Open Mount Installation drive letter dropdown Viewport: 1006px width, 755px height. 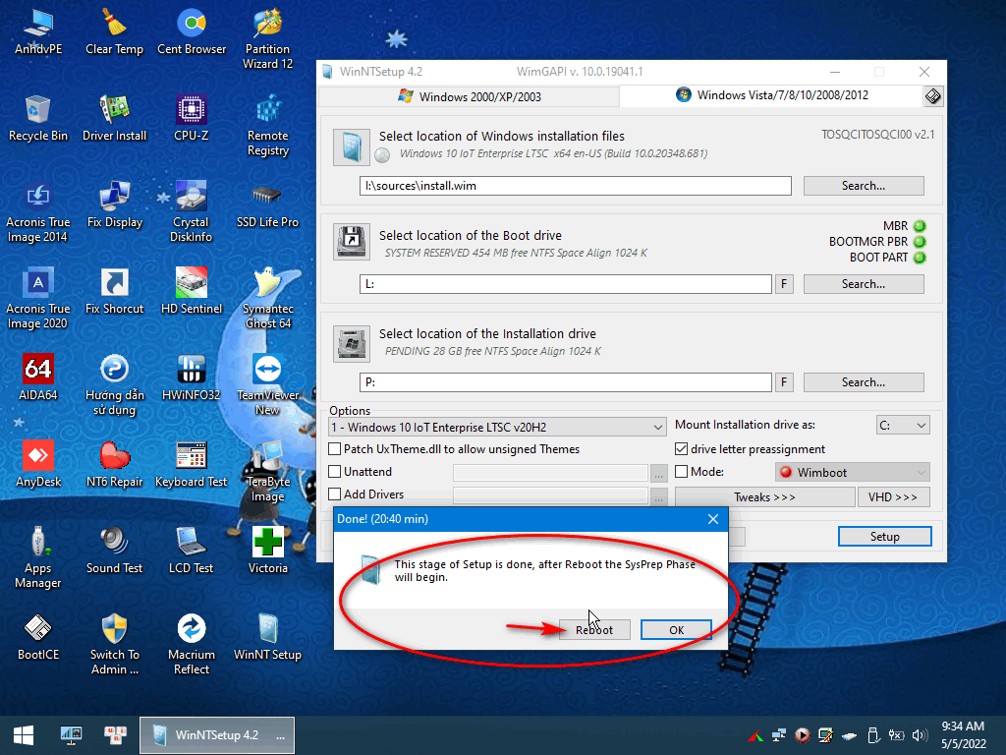[x=903, y=425]
